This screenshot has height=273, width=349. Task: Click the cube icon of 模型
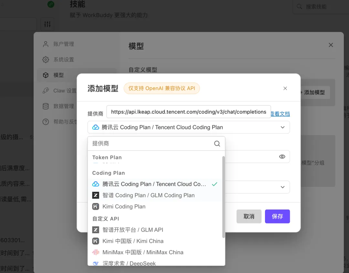coord(46,75)
